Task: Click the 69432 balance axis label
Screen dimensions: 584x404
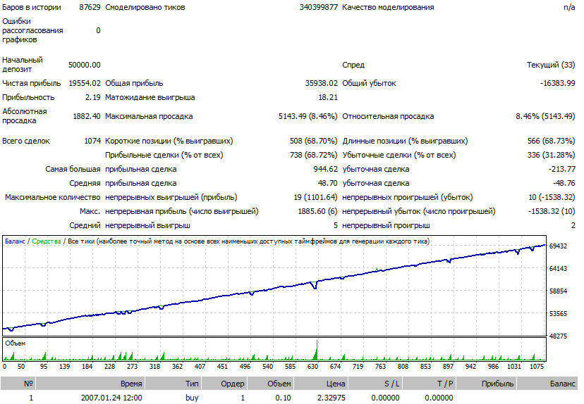Action: (558, 246)
